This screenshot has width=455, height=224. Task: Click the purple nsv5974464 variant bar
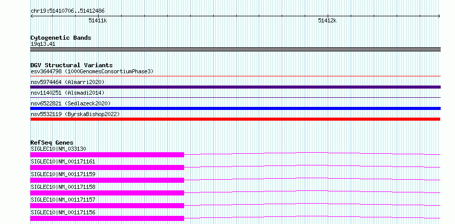click(236, 87)
